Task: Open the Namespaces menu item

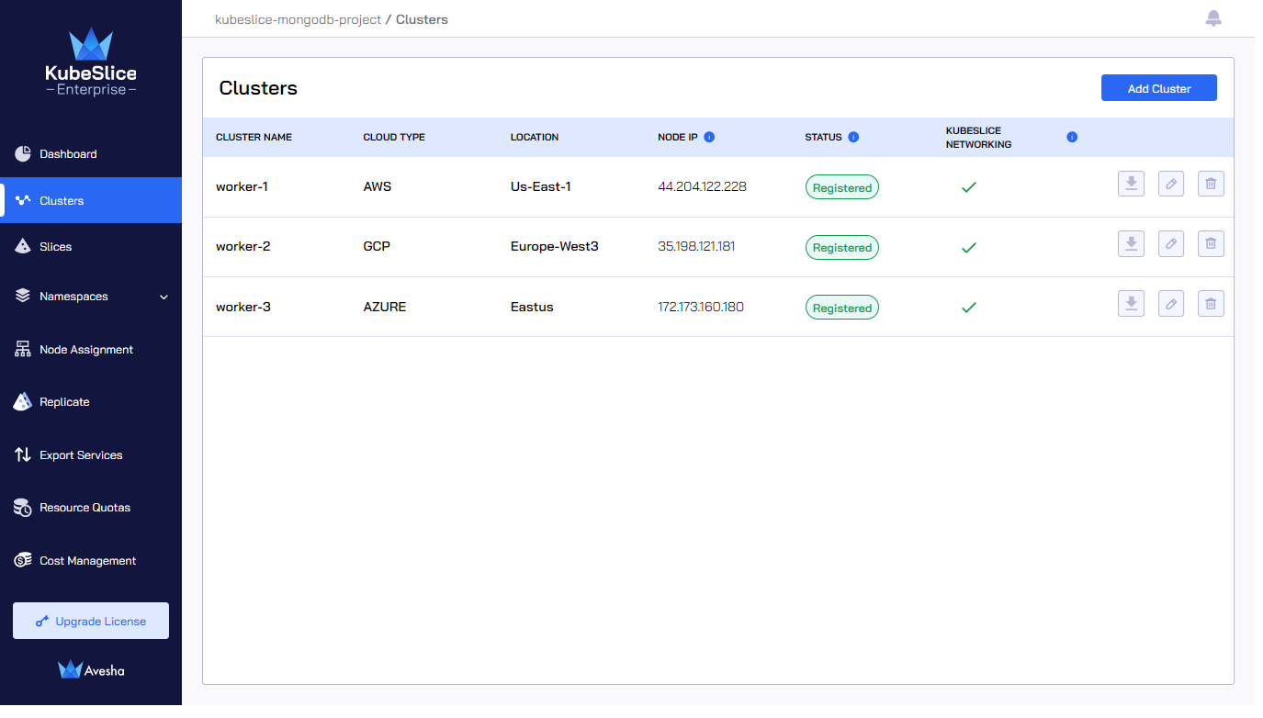Action: point(91,297)
